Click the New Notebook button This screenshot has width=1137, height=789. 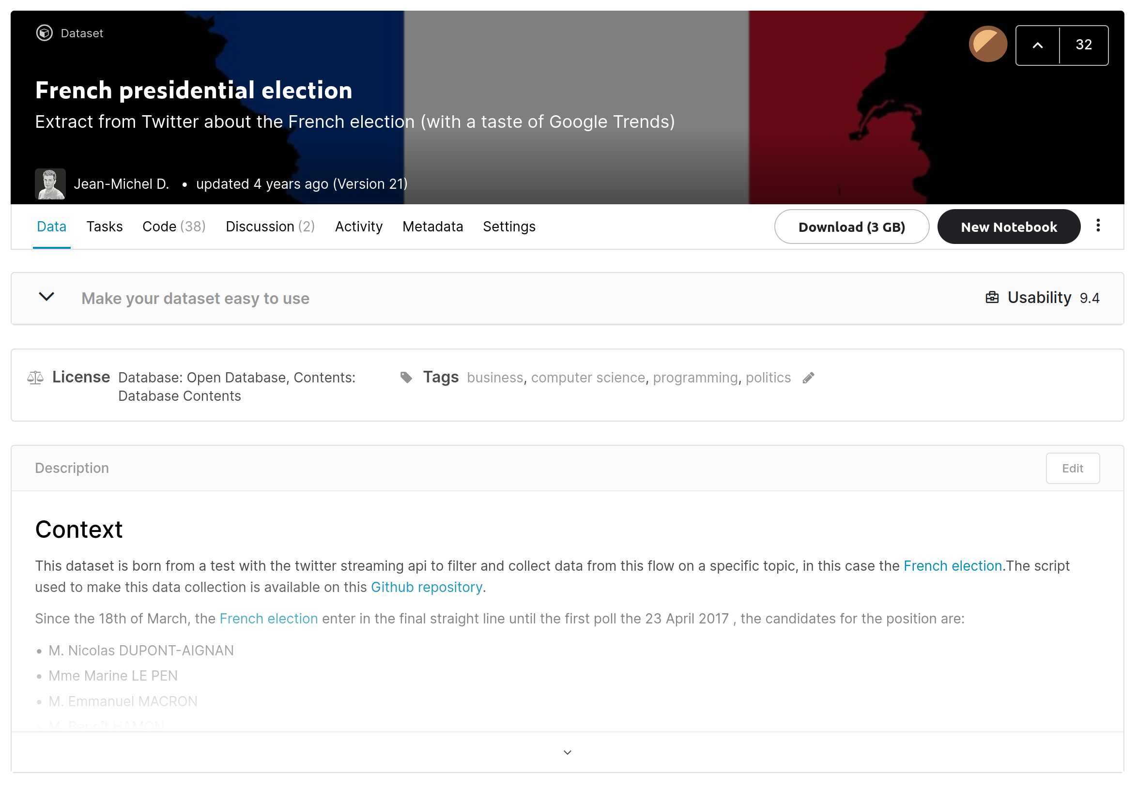pos(1008,227)
